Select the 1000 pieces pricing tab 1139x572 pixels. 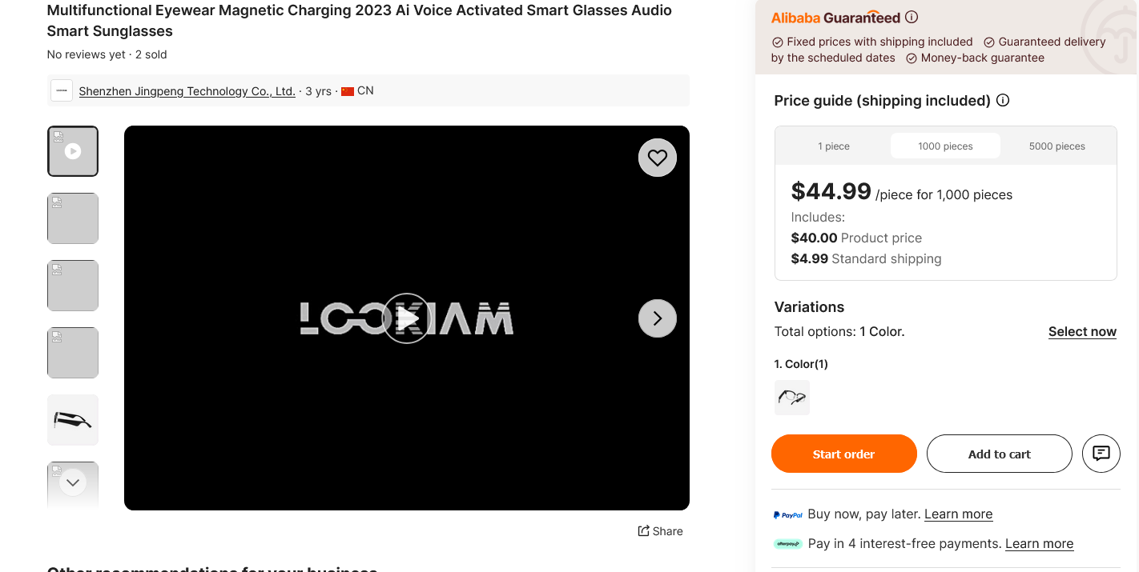click(x=945, y=146)
